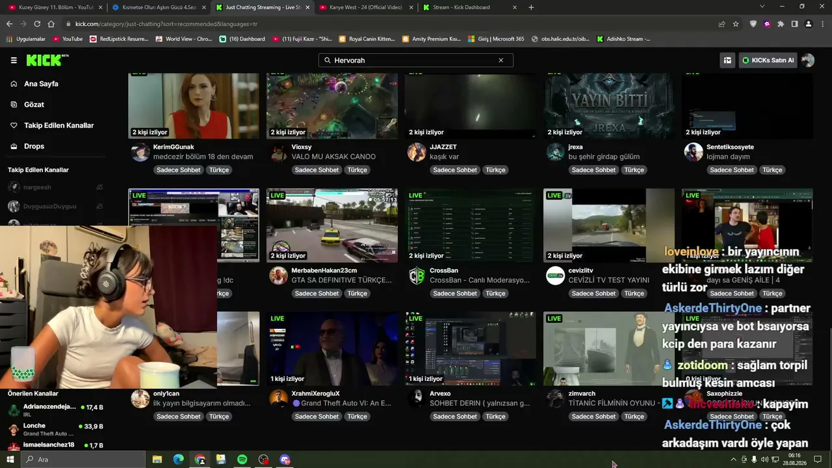Click the zimvarch channel avatar

coord(555,398)
